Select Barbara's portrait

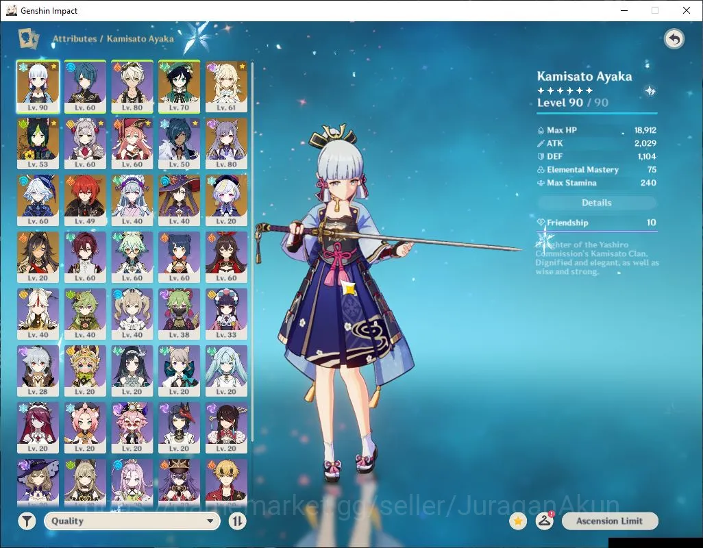[x=132, y=314]
